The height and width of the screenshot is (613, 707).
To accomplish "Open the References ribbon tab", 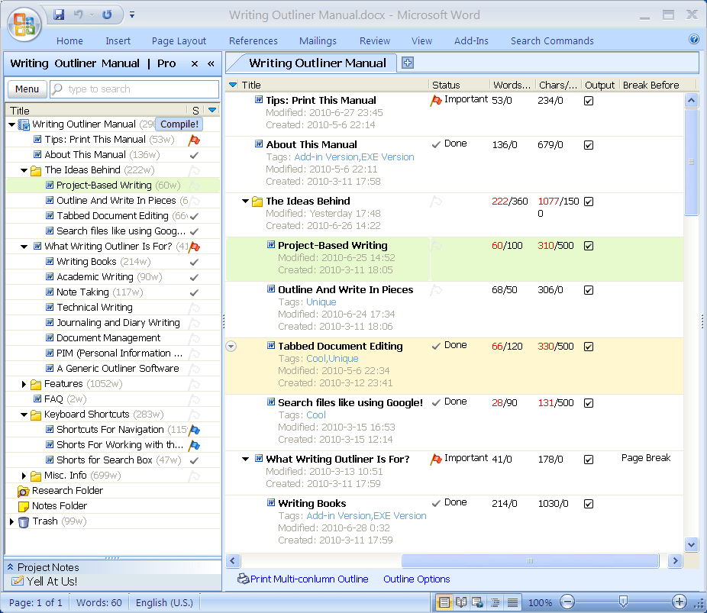I will pos(253,41).
